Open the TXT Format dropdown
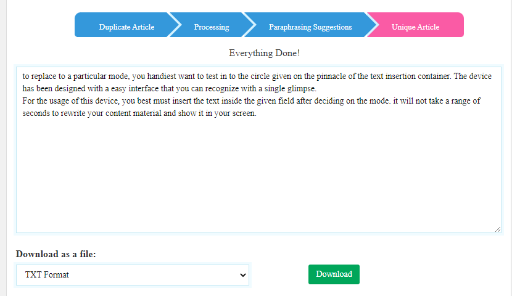 (133, 275)
